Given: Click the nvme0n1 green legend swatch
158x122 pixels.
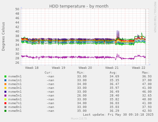Looking at the screenshot, I should pos(5,76).
